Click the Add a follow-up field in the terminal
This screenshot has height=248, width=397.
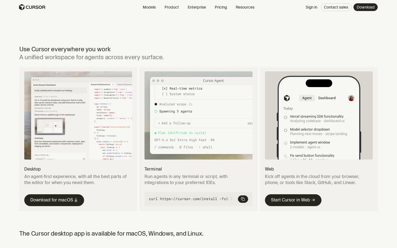point(203,123)
